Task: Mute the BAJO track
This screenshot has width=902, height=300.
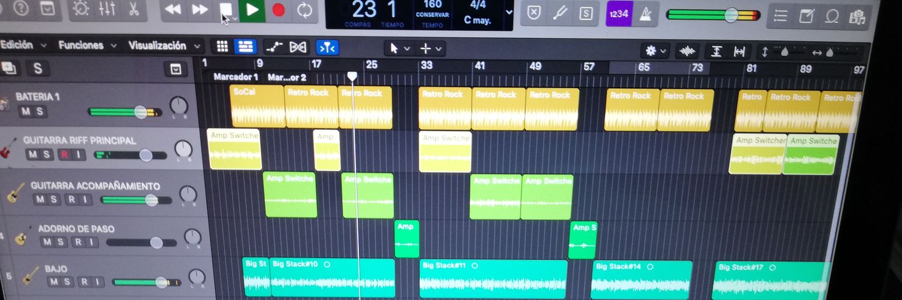Action: point(54,281)
